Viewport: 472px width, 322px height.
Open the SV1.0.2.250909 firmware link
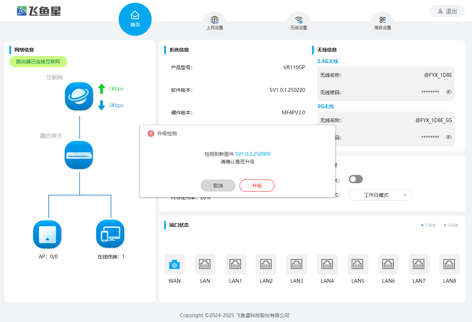coord(253,153)
